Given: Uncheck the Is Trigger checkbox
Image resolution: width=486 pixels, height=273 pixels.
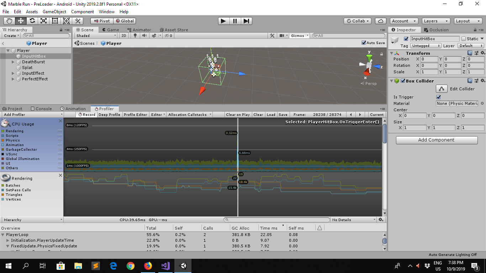Looking at the screenshot, I should click(x=438, y=97).
